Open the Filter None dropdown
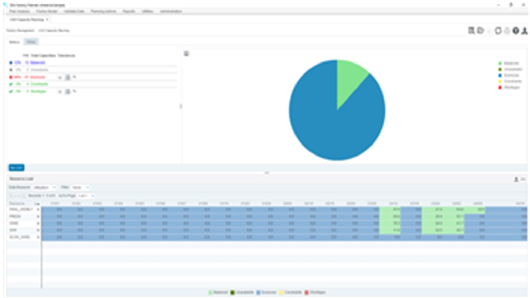 click(80, 187)
